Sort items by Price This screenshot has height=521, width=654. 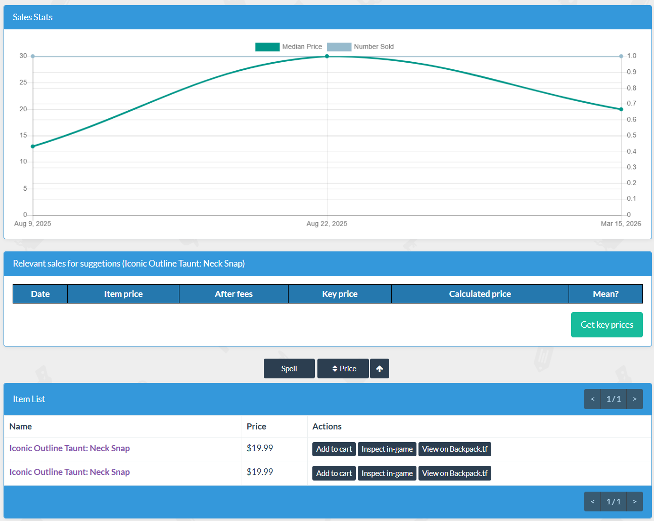click(x=343, y=368)
